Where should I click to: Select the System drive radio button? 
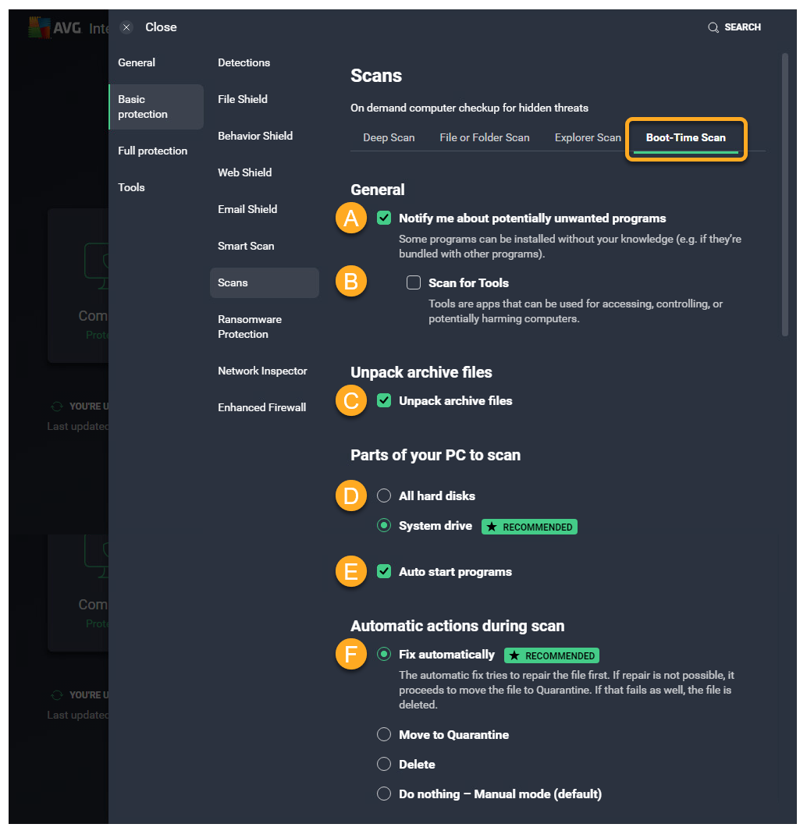(384, 526)
